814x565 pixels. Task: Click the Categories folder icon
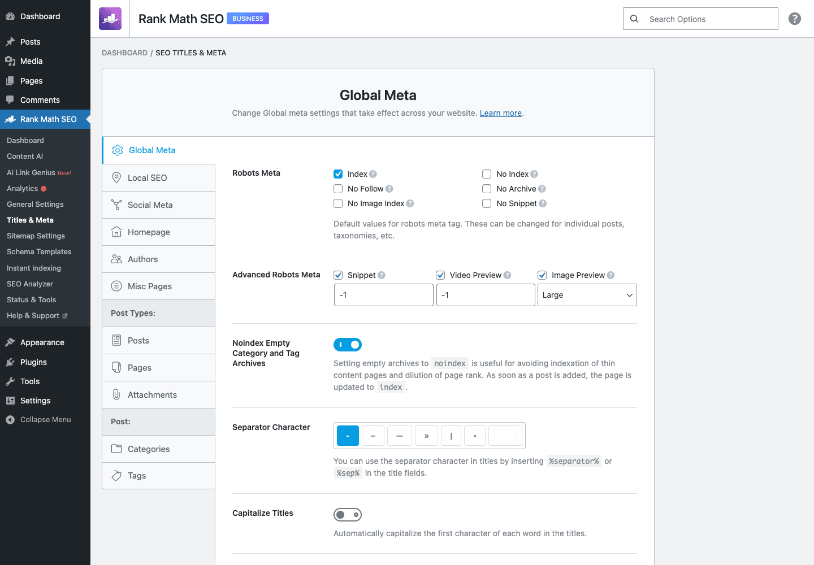pyautogui.click(x=116, y=449)
